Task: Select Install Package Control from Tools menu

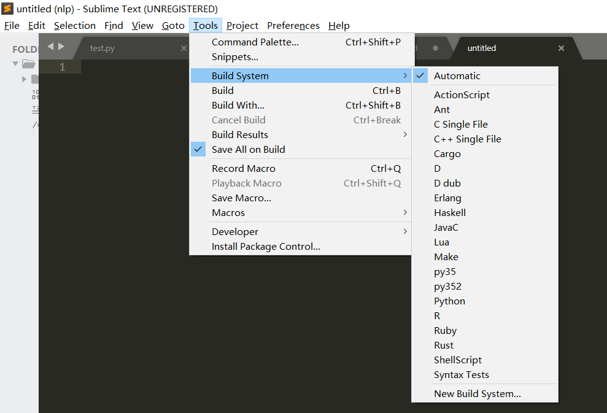Action: coord(266,246)
